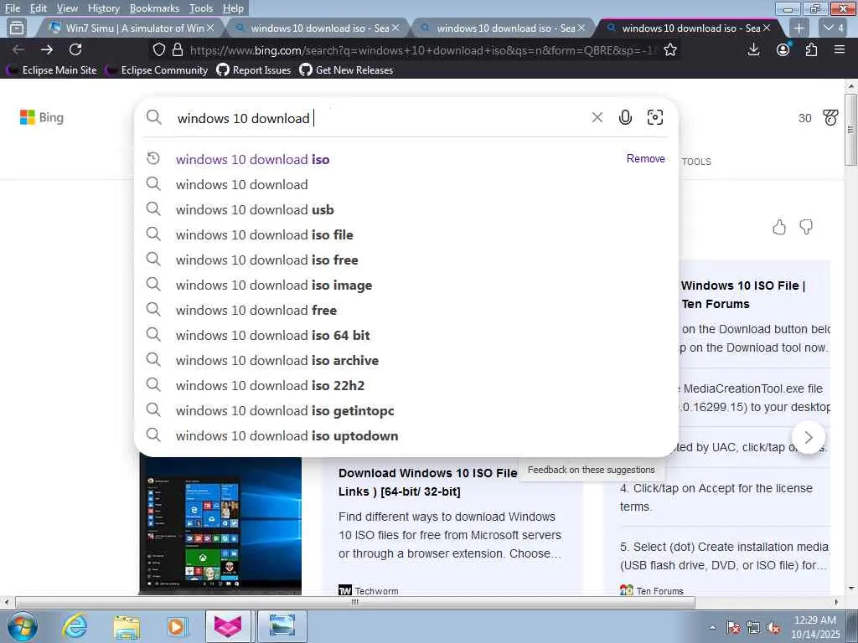Select suggestion 'windows 10 download iso 64 bit'
The image size is (858, 643).
406,336
